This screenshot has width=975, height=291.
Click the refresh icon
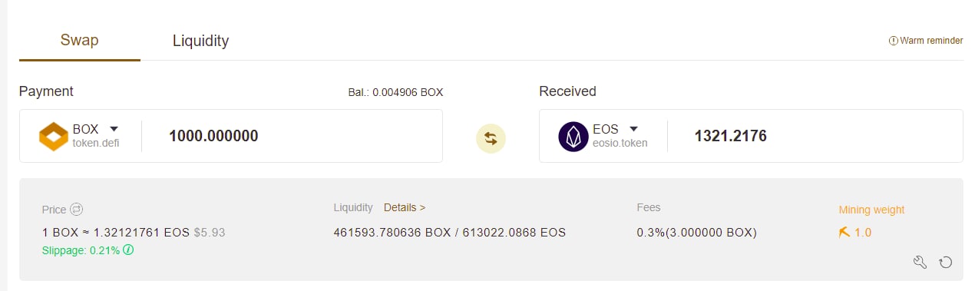point(946,262)
